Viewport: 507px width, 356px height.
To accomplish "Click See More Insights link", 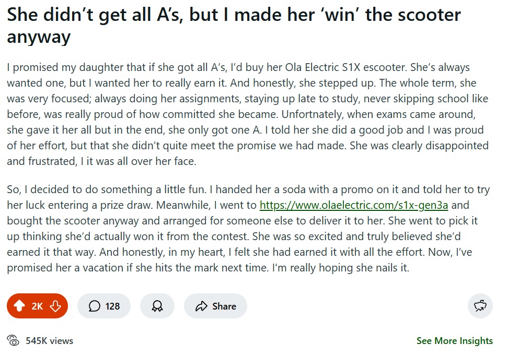I will coord(454,340).
